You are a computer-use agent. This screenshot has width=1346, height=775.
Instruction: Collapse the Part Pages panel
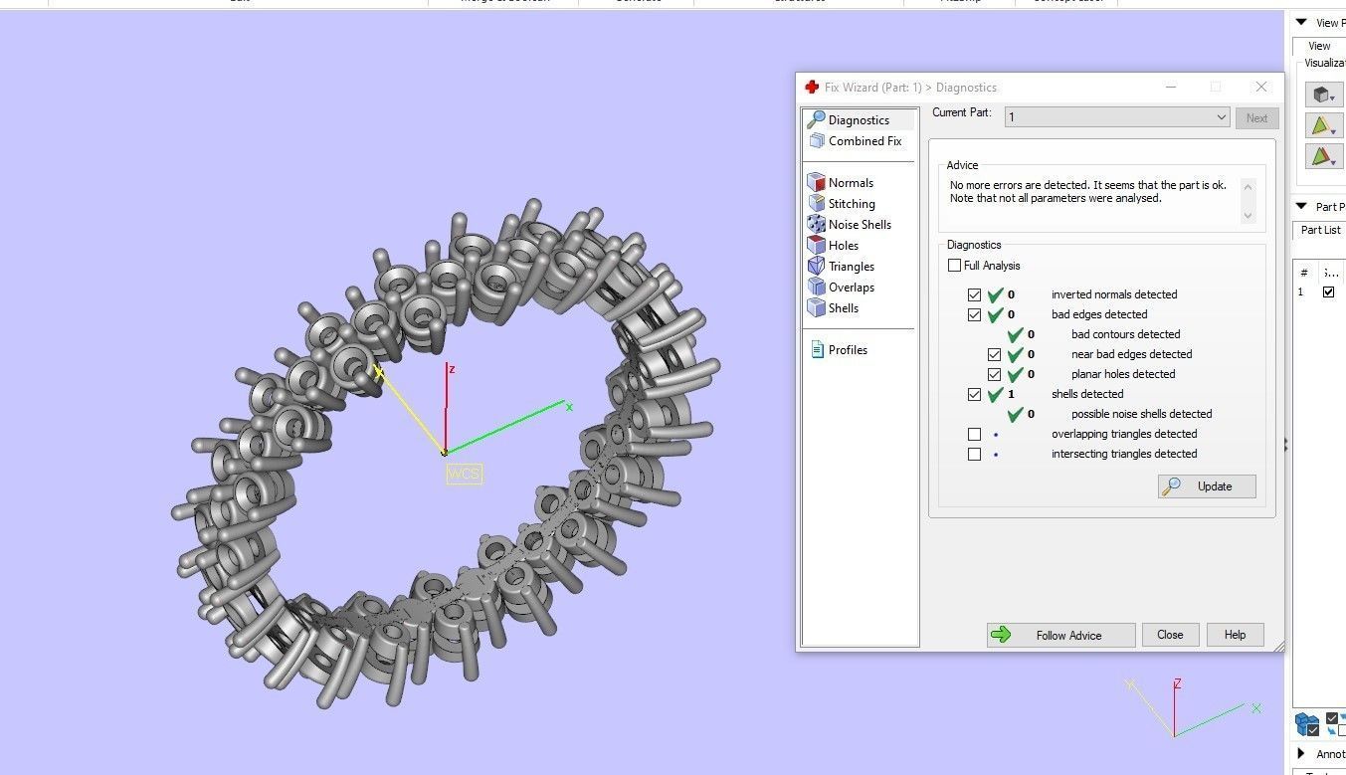point(1301,207)
